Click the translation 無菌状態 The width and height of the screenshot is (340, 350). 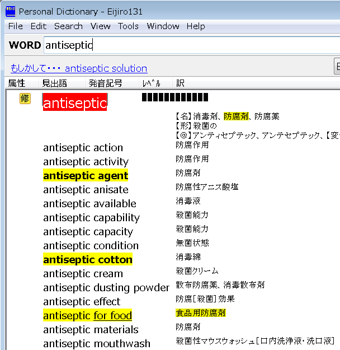tap(192, 242)
